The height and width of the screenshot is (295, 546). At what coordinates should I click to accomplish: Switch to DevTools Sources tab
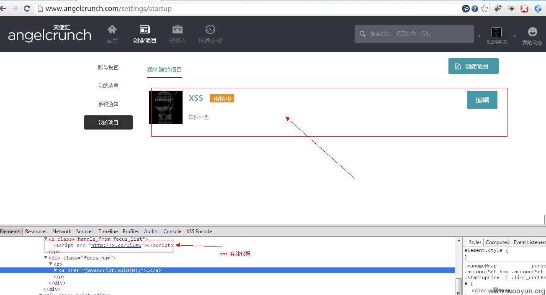pyautogui.click(x=85, y=231)
